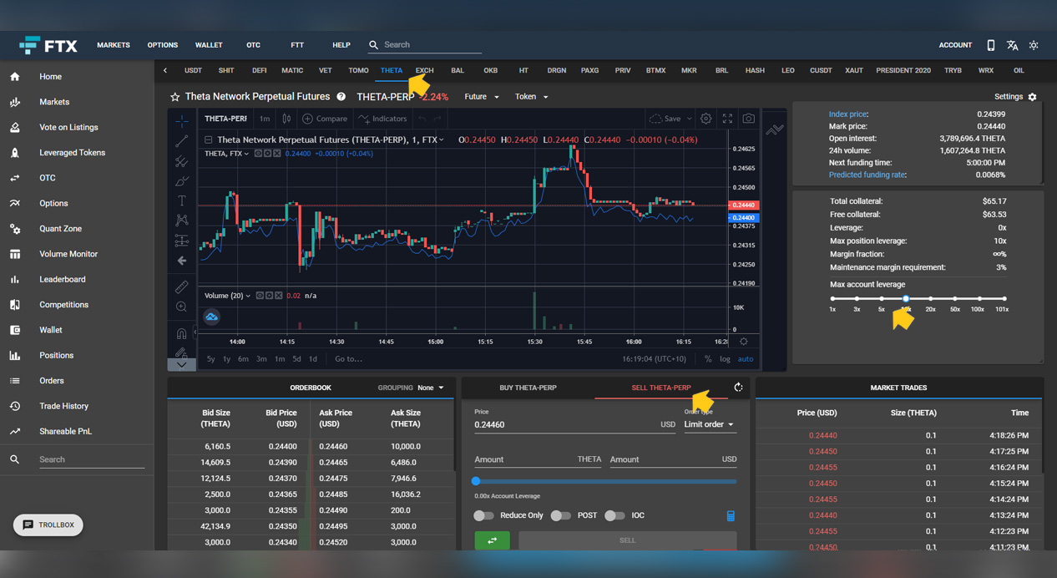Open the Indicators button on the chart
This screenshot has height=578, width=1057.
pyautogui.click(x=383, y=119)
